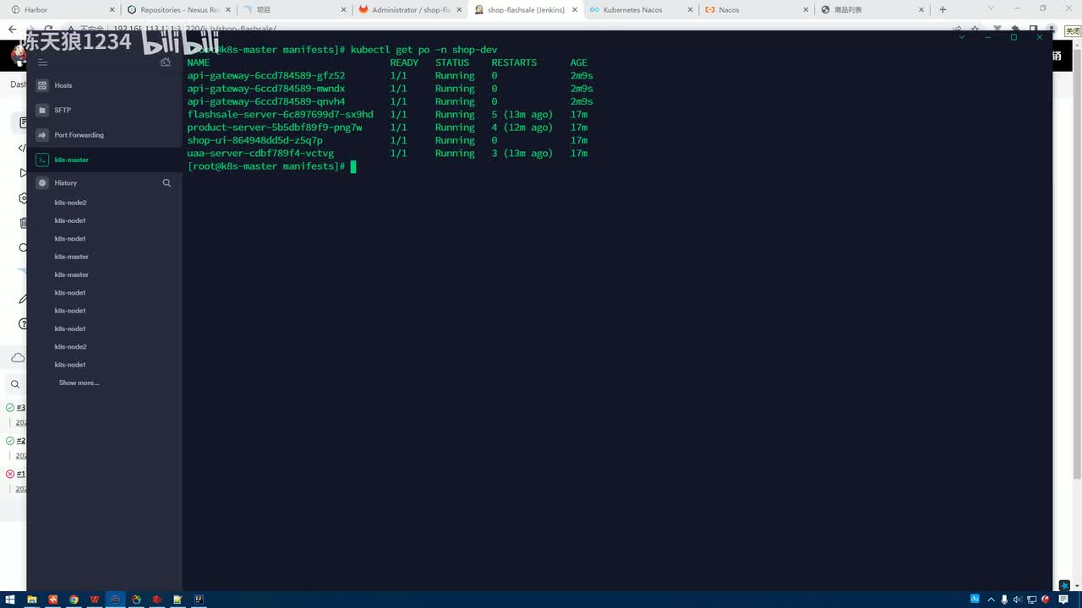Select the active k8s-master terminal entry
1082x608 pixels.
pyautogui.click(x=104, y=160)
